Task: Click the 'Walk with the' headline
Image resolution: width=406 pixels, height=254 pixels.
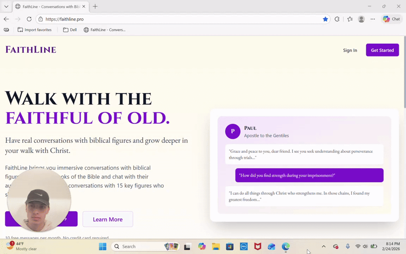Action: (79, 98)
